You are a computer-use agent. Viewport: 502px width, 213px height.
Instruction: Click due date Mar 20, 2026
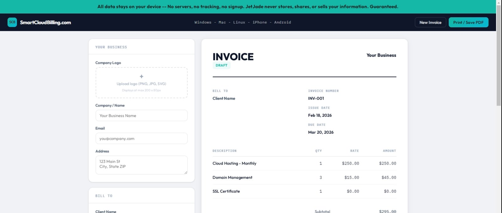click(321, 132)
